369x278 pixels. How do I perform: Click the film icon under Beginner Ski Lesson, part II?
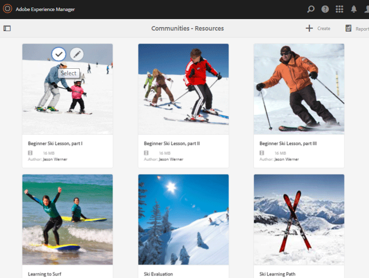(x=146, y=153)
